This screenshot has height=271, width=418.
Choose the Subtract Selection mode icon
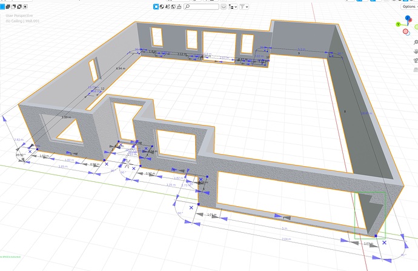coord(14,7)
